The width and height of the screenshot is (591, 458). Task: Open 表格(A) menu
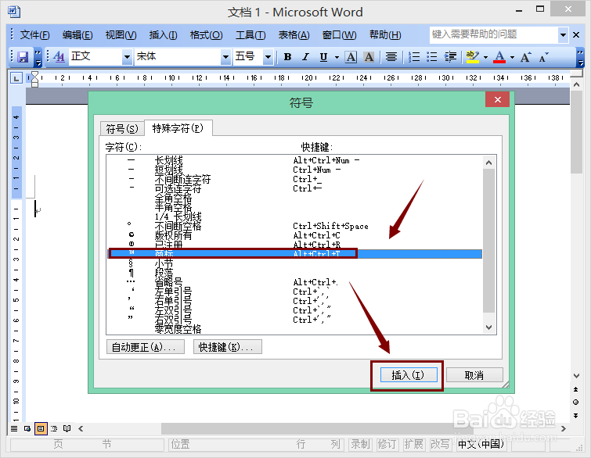click(294, 35)
